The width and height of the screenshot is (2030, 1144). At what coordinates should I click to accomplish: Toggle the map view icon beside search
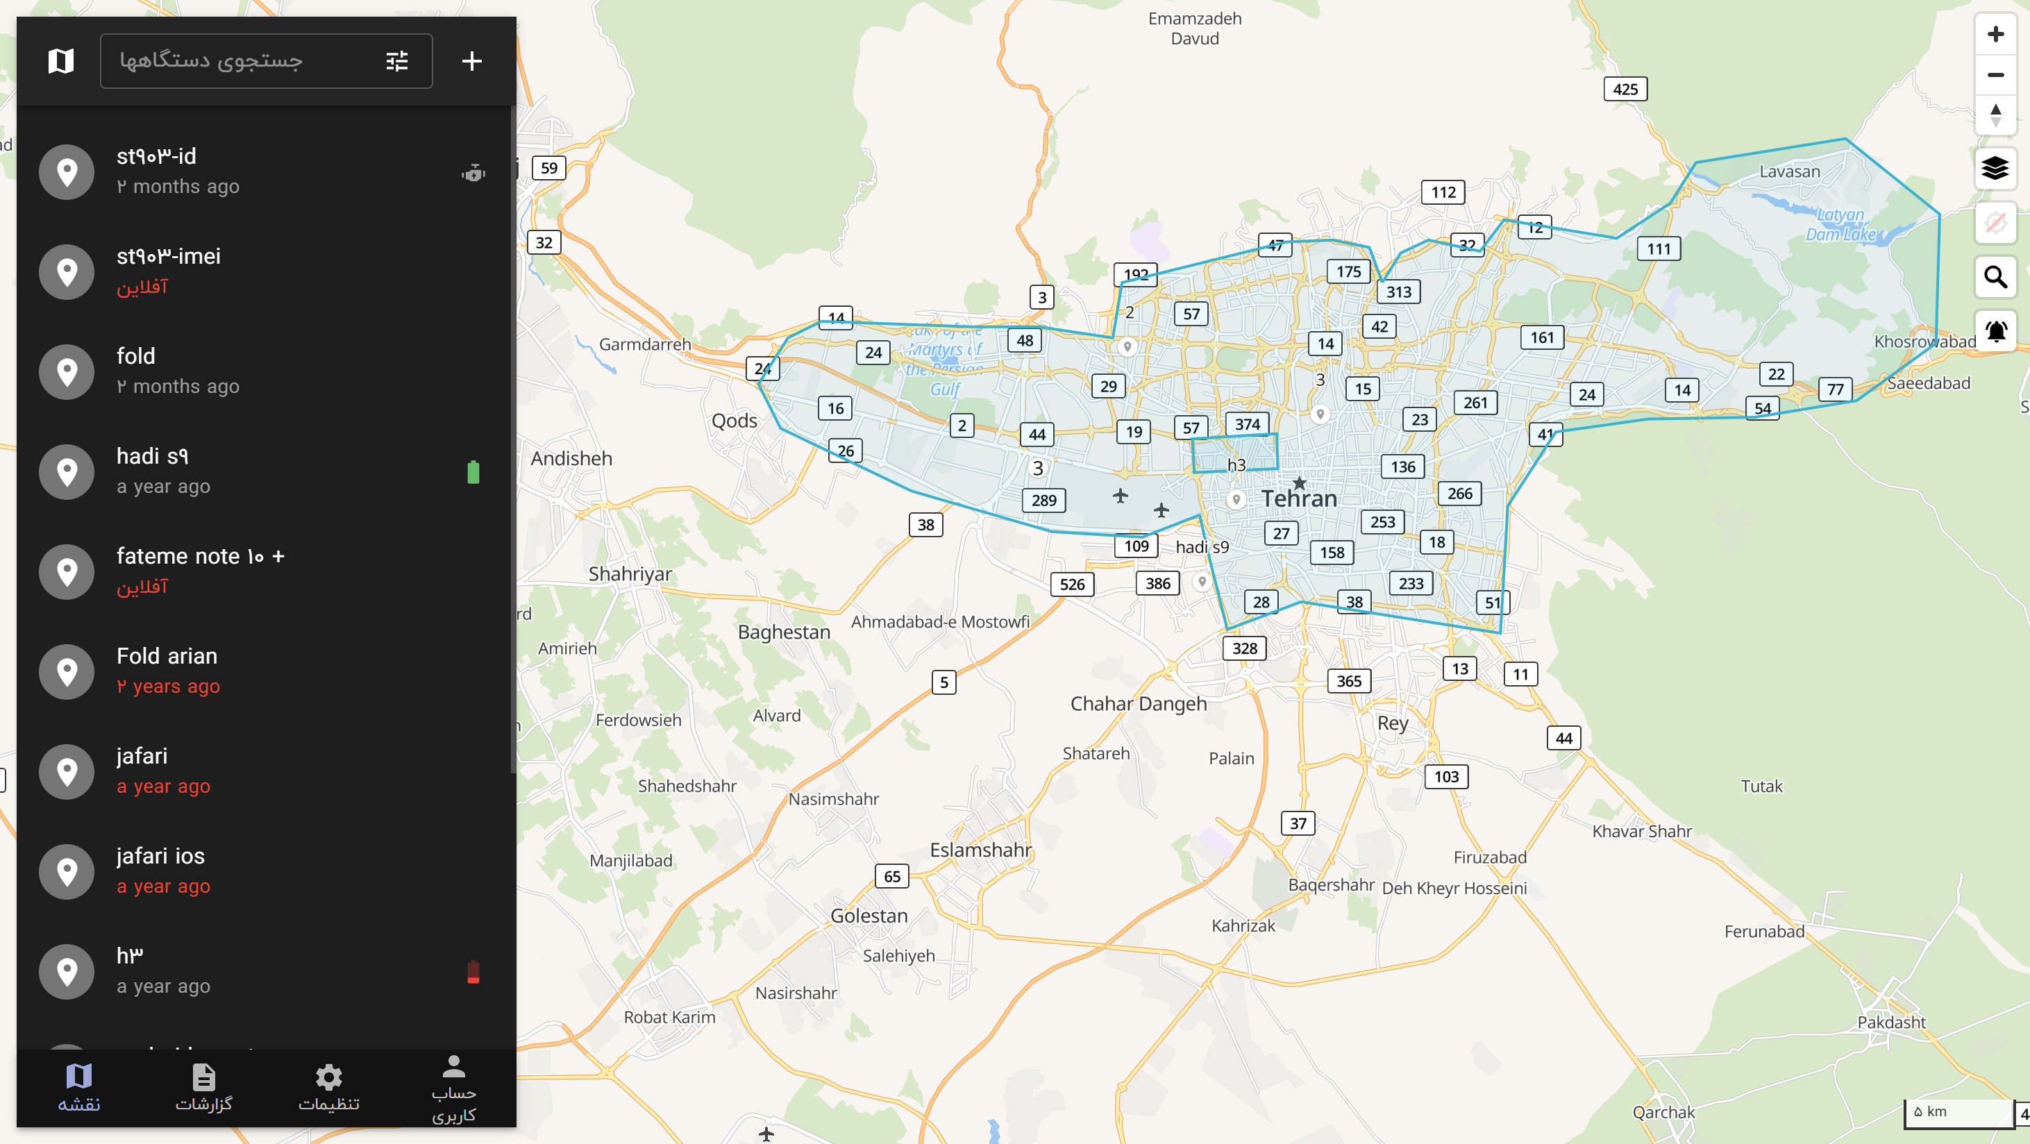60,60
